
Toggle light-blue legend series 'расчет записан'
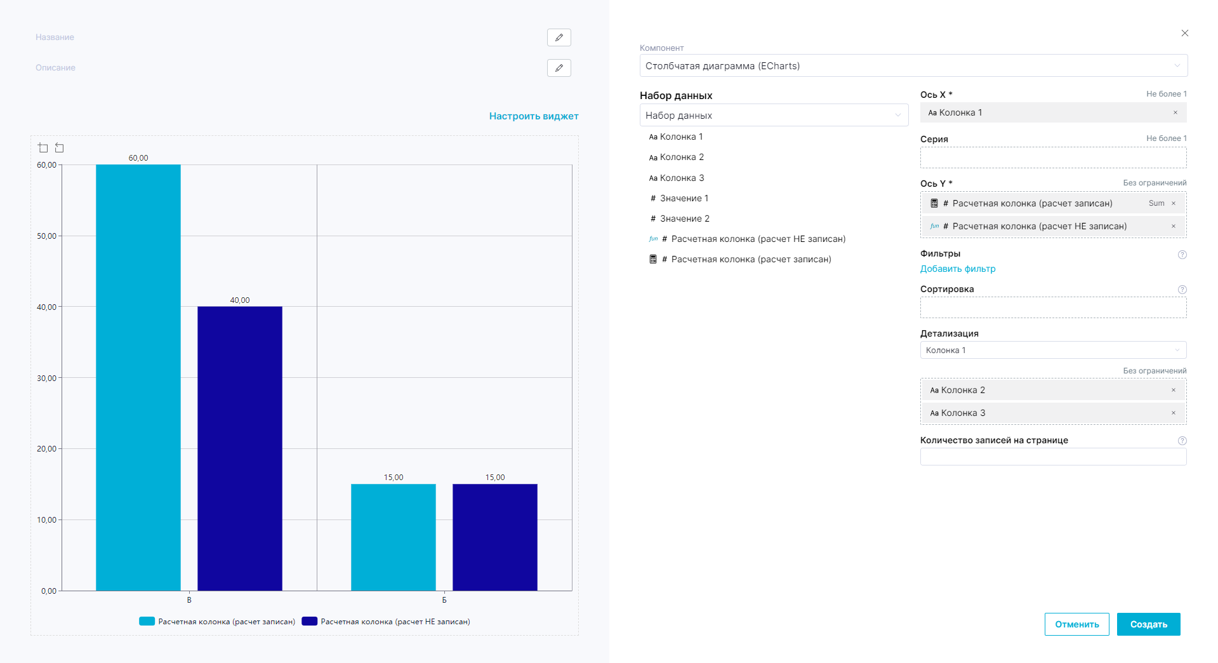point(217,622)
